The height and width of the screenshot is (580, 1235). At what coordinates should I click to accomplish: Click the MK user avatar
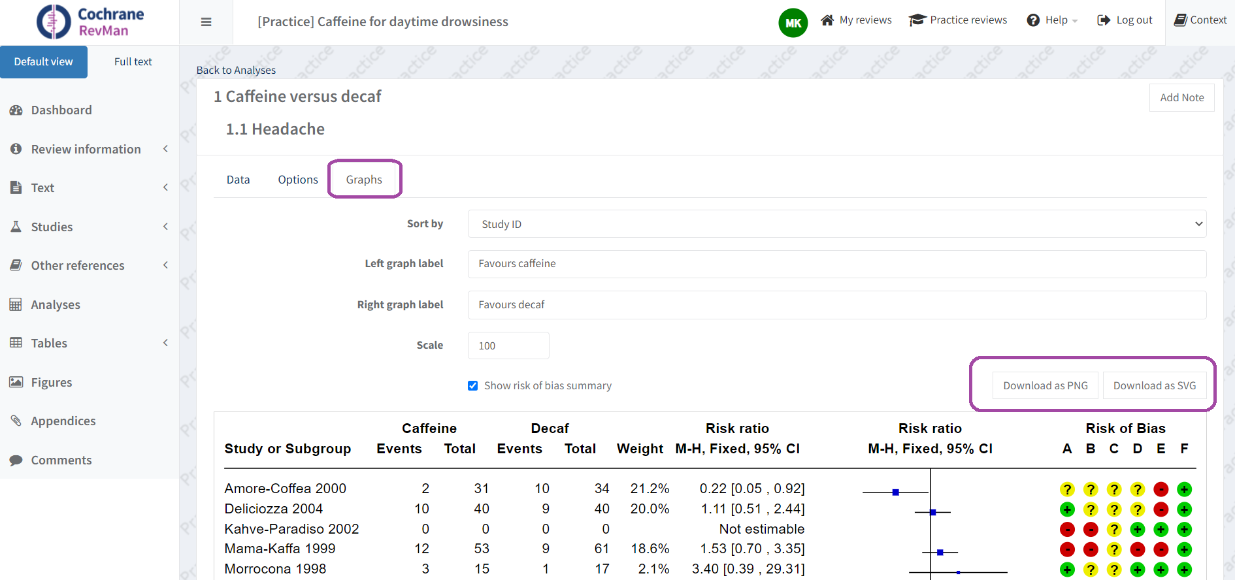[x=793, y=23]
